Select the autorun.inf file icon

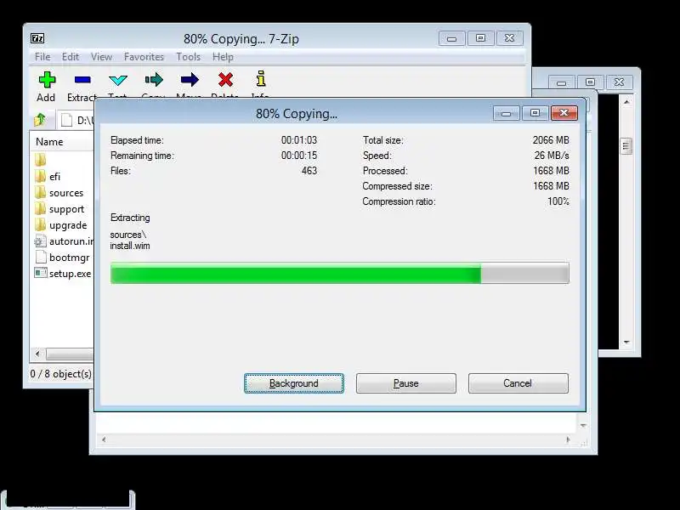click(40, 241)
